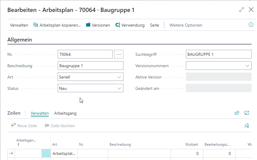The width and height of the screenshot is (257, 160).
Task: Click the highlighted teal cell in first row
Action: tap(46, 153)
